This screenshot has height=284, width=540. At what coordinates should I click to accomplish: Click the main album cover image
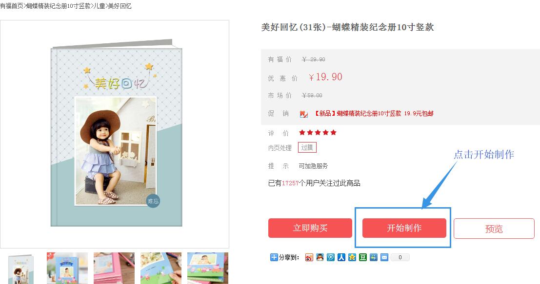click(117, 133)
